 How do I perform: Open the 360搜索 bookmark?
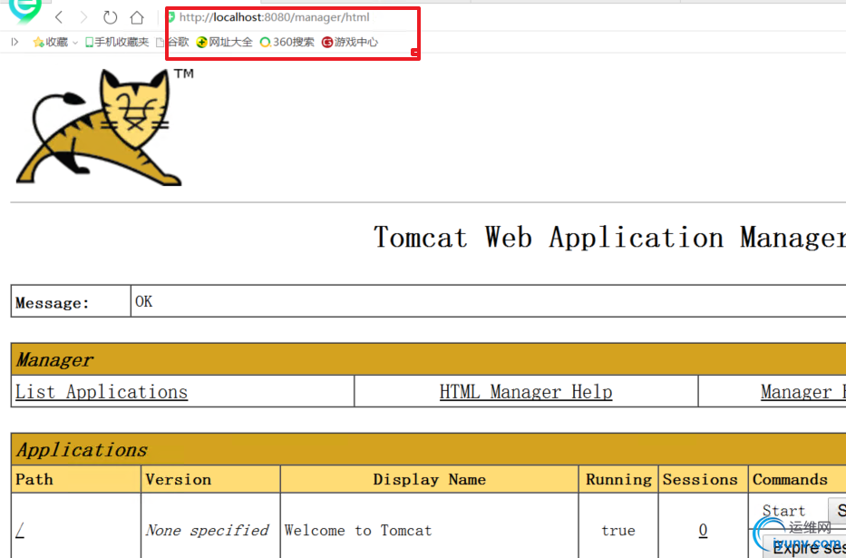tap(287, 42)
